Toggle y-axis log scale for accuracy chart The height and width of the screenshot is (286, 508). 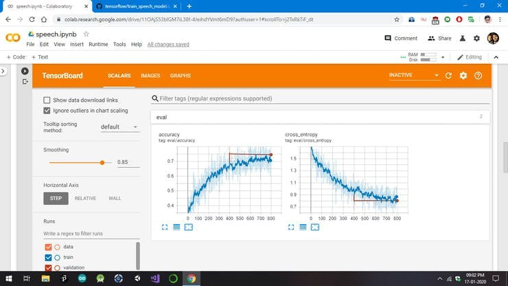[176, 228]
